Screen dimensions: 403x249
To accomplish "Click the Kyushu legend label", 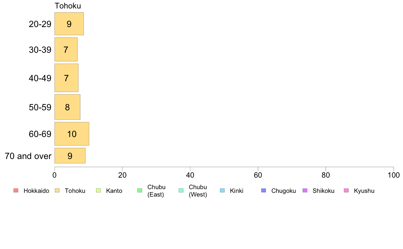I will [x=364, y=191].
